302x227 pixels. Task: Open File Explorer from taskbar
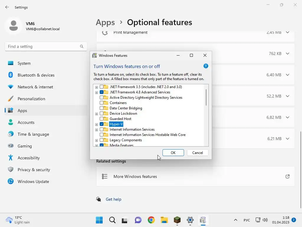click(x=164, y=220)
